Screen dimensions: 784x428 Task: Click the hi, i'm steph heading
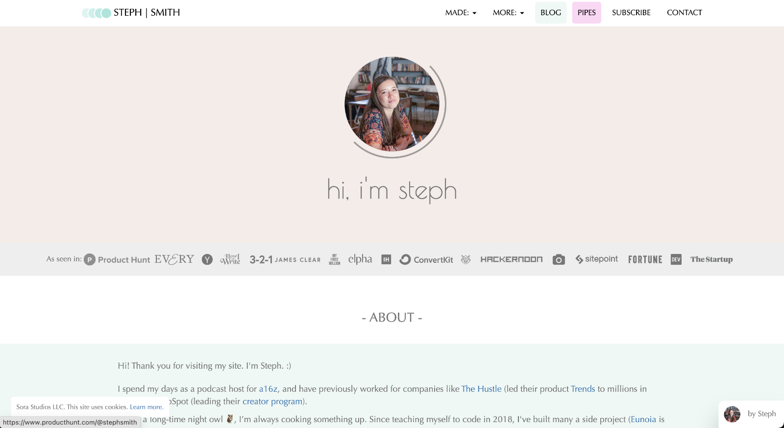click(392, 190)
